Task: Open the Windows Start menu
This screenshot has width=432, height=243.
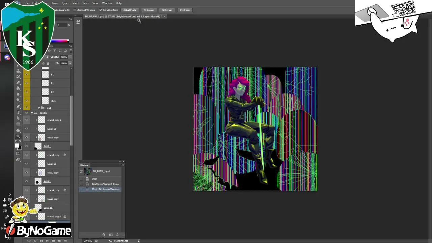Action: click(6, 4)
